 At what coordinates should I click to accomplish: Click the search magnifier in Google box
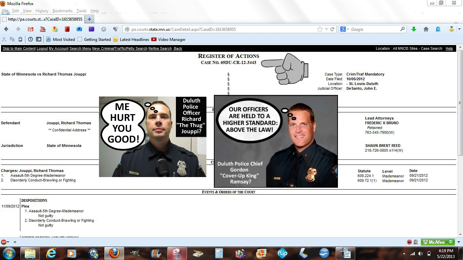click(402, 29)
